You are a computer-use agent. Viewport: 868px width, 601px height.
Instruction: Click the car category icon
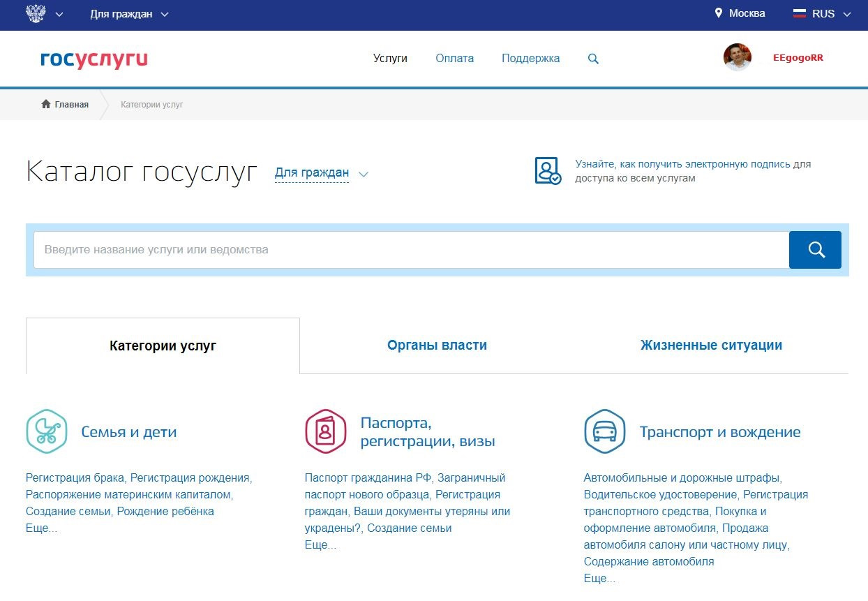point(605,431)
